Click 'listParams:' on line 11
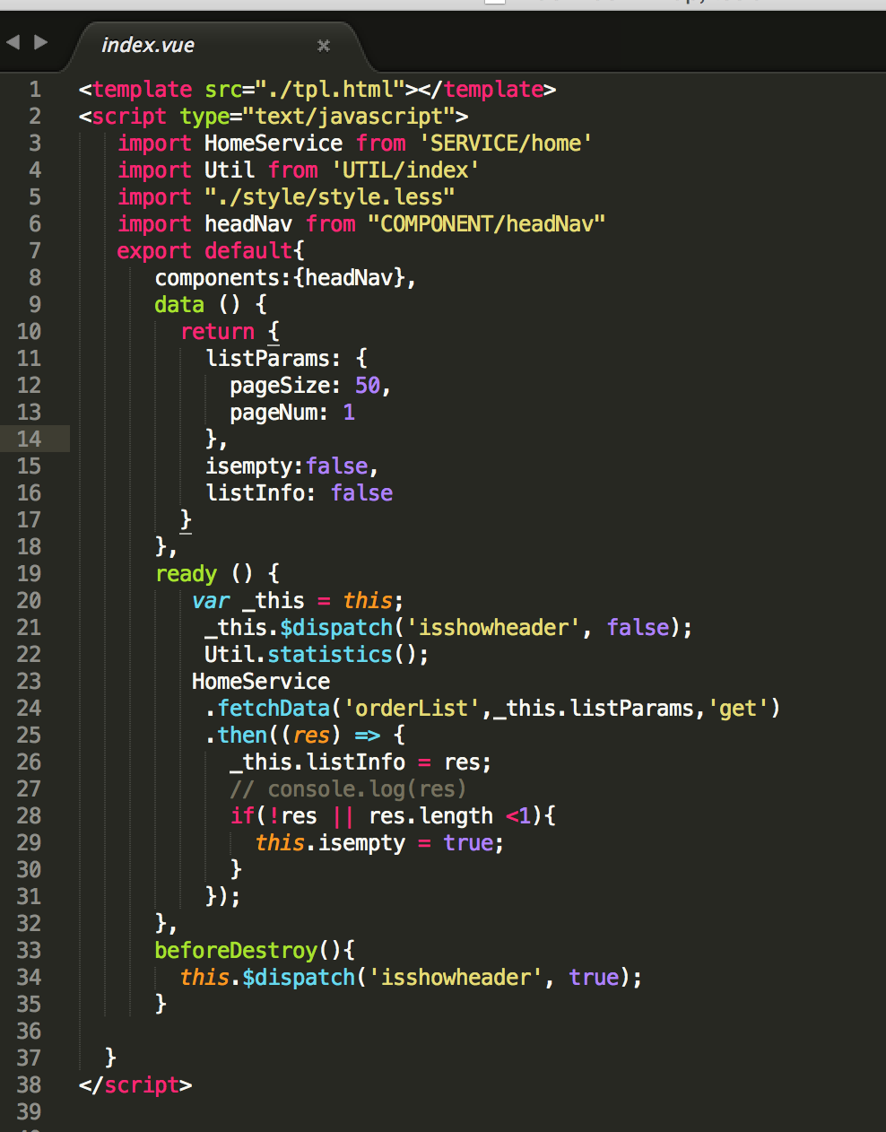The width and height of the screenshot is (886, 1132). [274, 358]
